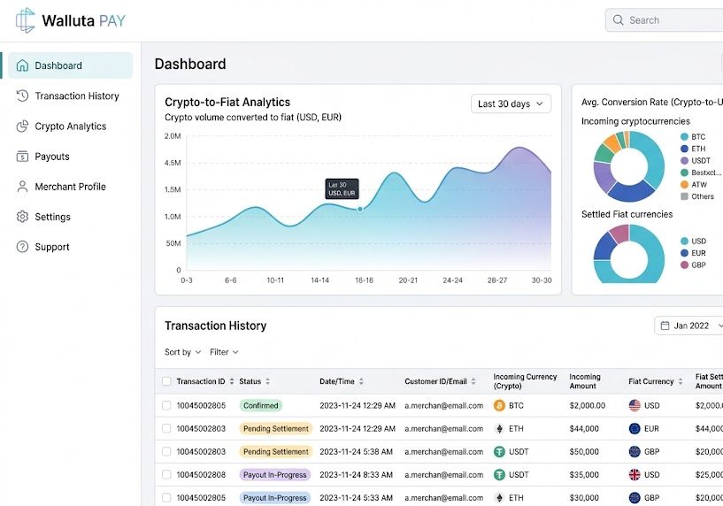Screen dimensions: 723x506
Task: Click the incoming cryptocurrencies donut chart
Action: tap(629, 166)
